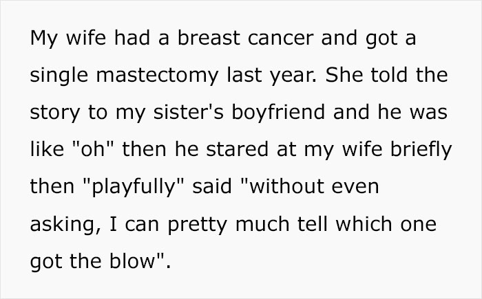Click the quoted word "playfully"
482x299 pixels.
tap(134, 187)
